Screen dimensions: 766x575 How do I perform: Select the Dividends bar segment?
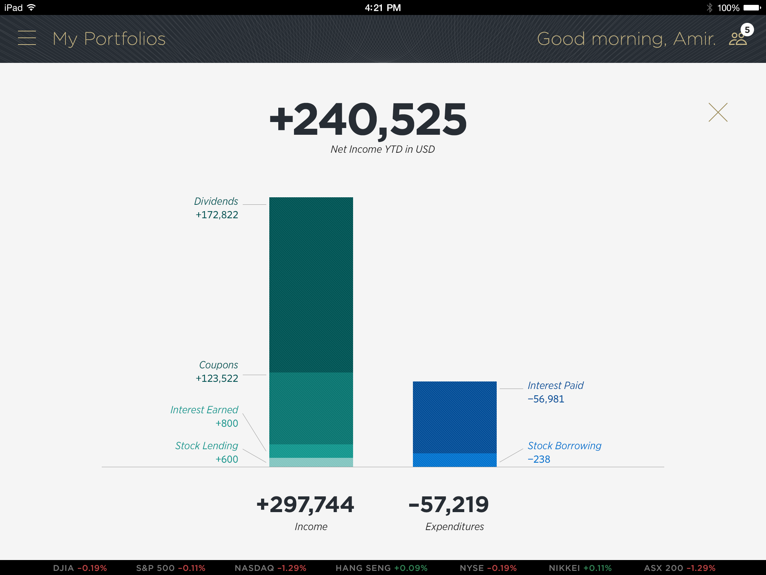point(311,285)
